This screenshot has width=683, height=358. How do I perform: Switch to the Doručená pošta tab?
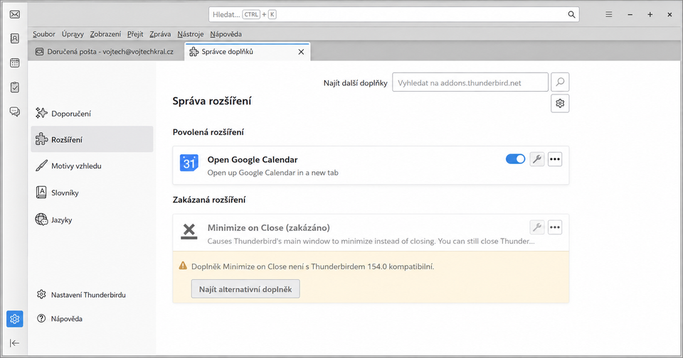pyautogui.click(x=105, y=52)
